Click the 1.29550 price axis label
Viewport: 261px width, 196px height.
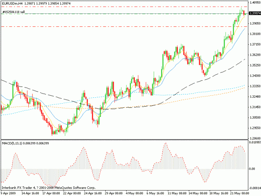pyautogui.click(x=255, y=128)
